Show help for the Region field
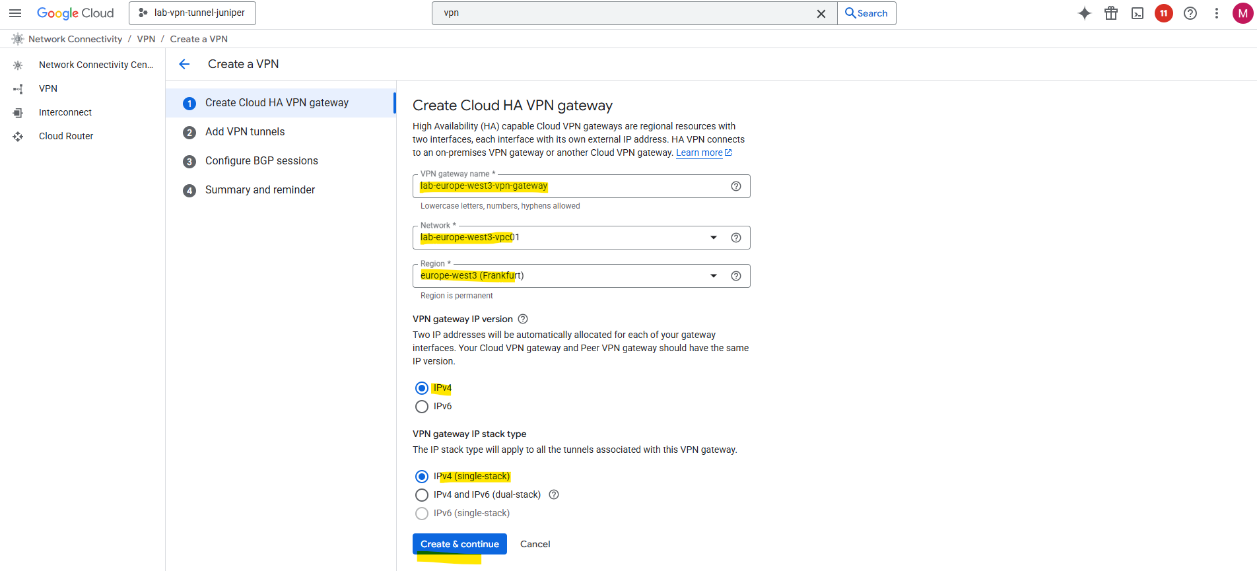 [736, 276]
